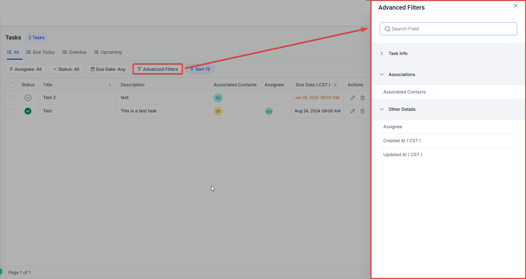Click the trash icon for Test 2 task
The width and height of the screenshot is (526, 279).
pos(362,98)
